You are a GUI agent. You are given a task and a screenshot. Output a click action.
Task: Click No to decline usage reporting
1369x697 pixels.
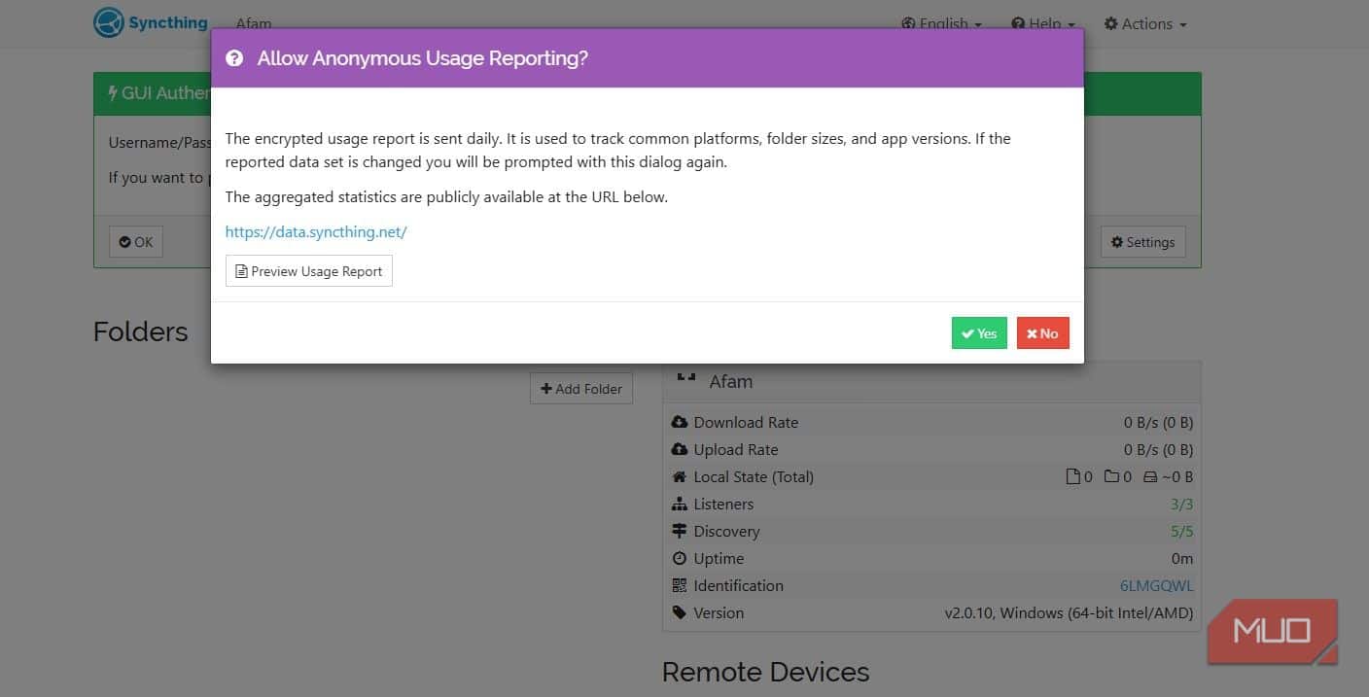click(1043, 332)
